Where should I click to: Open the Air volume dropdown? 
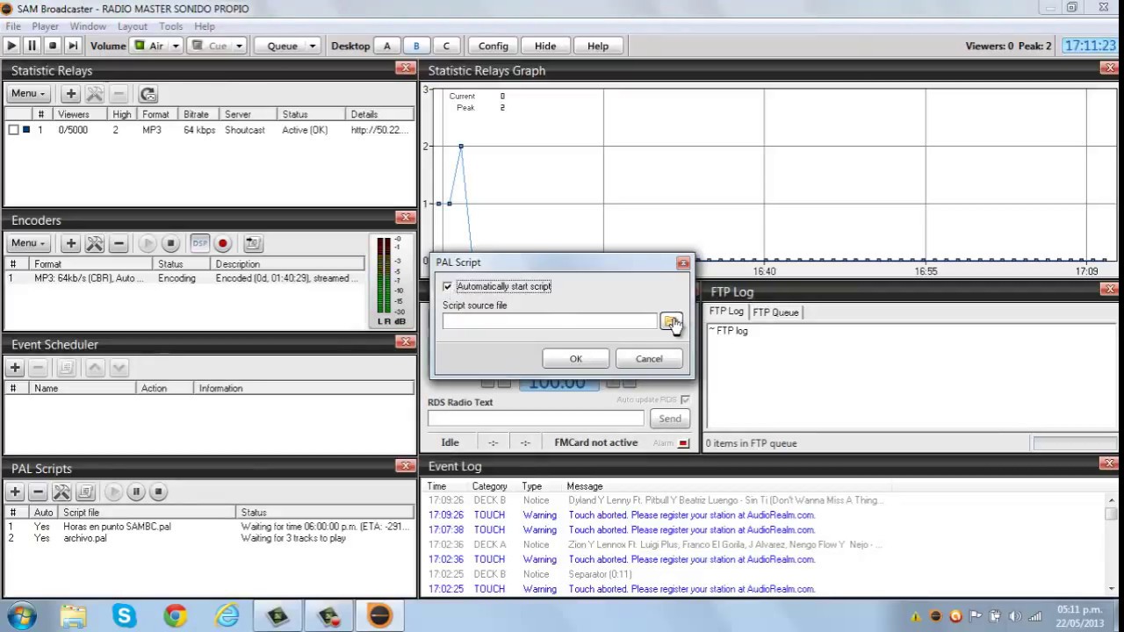(176, 46)
